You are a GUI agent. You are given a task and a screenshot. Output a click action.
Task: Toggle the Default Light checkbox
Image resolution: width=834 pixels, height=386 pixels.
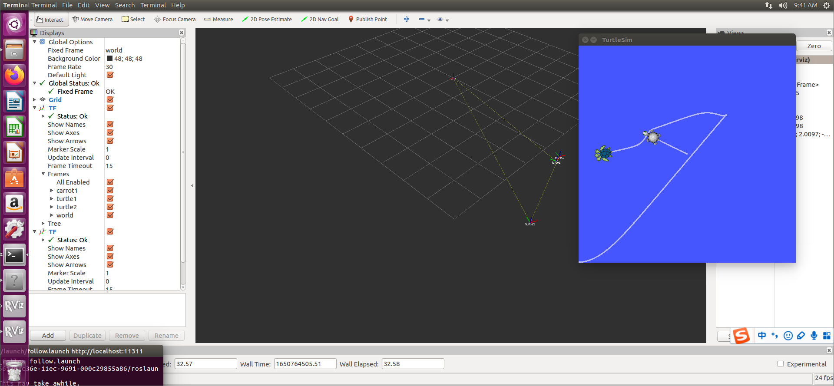click(110, 75)
